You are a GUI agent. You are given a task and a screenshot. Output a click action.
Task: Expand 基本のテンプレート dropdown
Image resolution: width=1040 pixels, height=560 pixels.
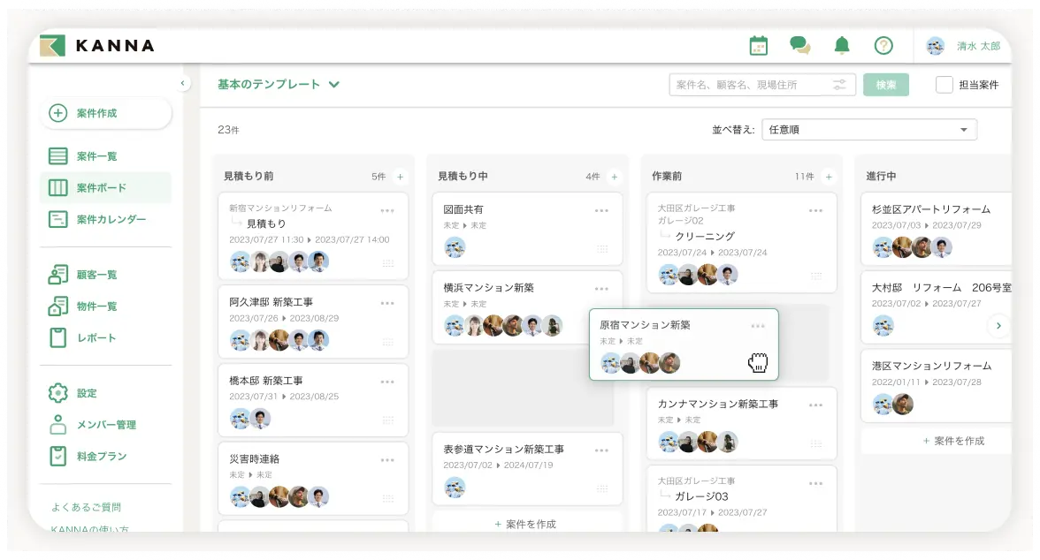pyautogui.click(x=279, y=84)
